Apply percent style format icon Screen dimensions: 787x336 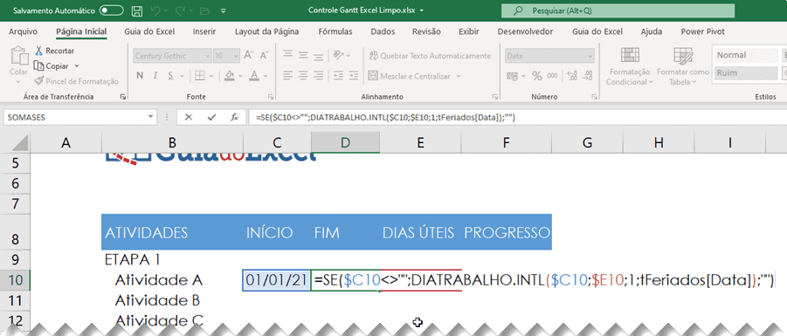click(537, 76)
